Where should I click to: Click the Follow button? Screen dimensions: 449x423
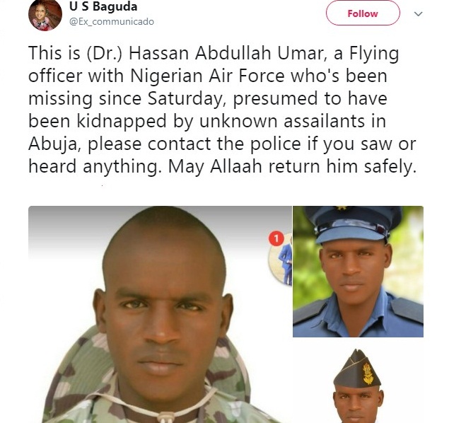click(x=363, y=13)
